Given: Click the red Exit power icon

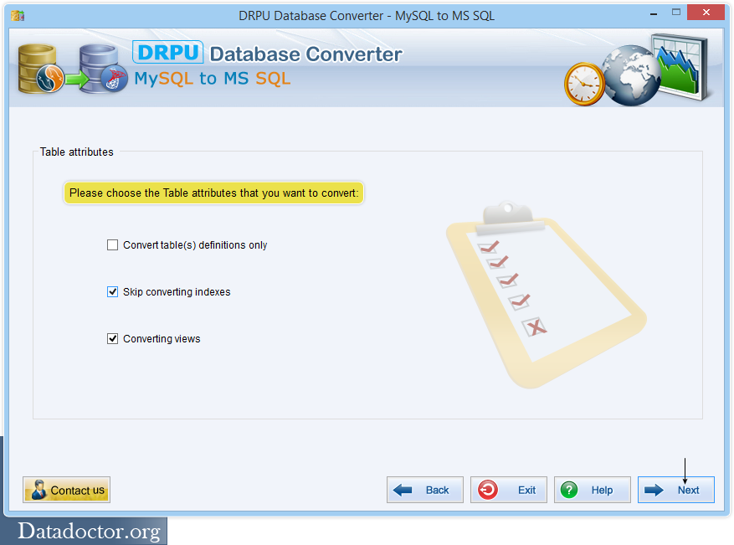Looking at the screenshot, I should [488, 490].
